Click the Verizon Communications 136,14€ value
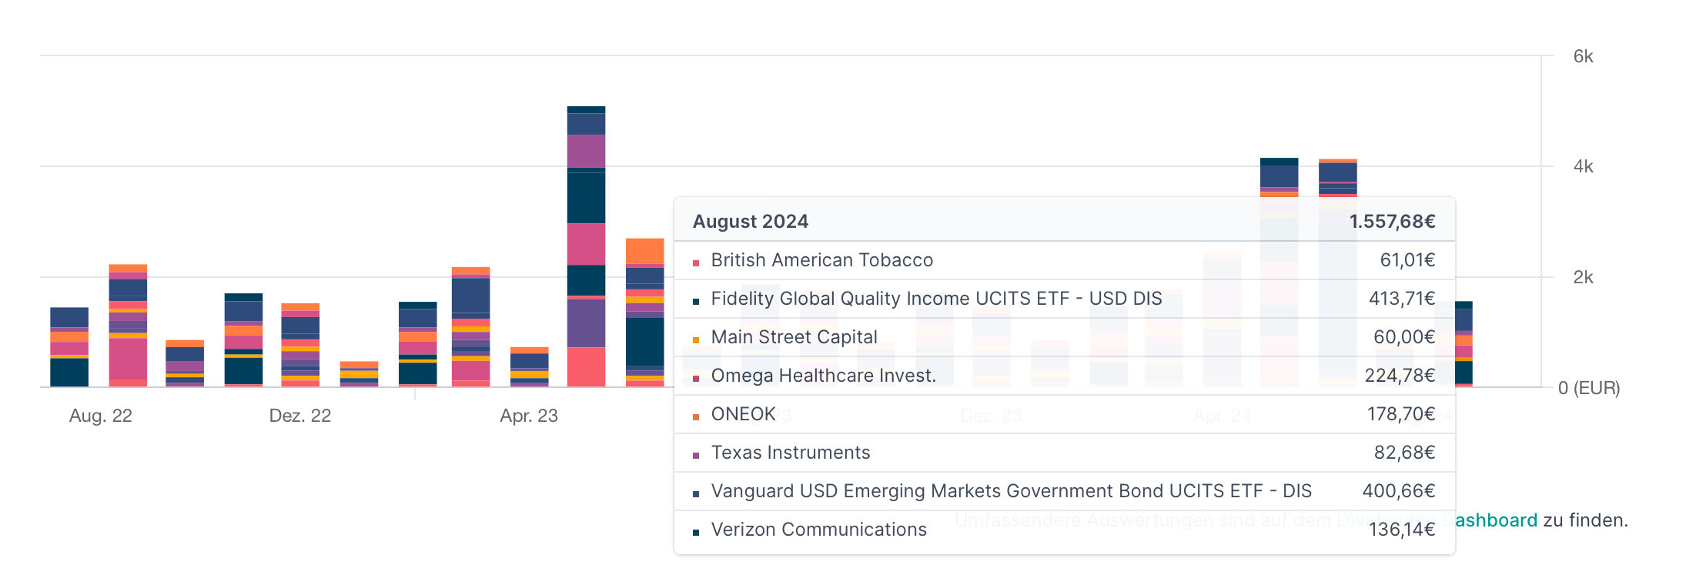The image size is (1686, 565). click(x=1401, y=530)
